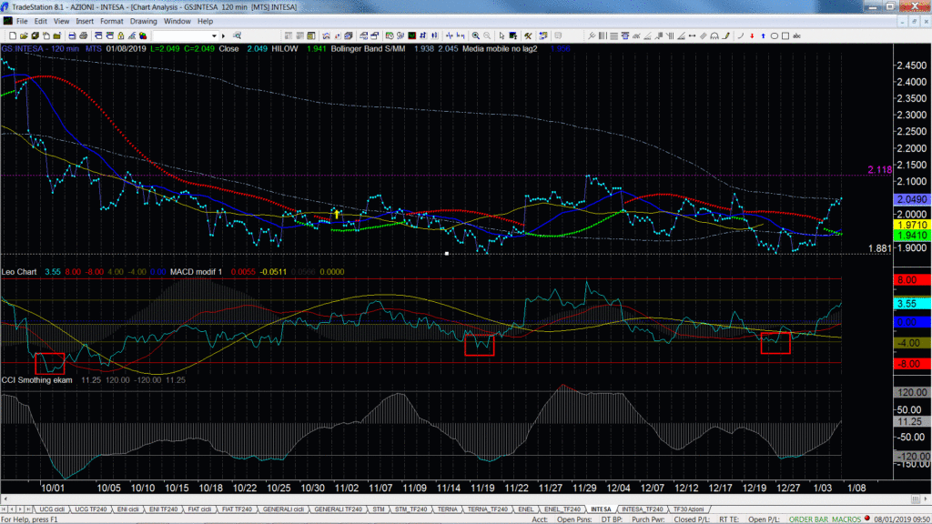Viewport: 932px width, 524px height.
Task: Select the arc drawing tool
Action: coord(741,35)
